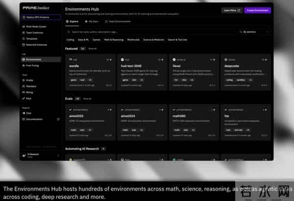294x201 pixels.
Task: Open the Keys page icon
Action: (x=24, y=98)
